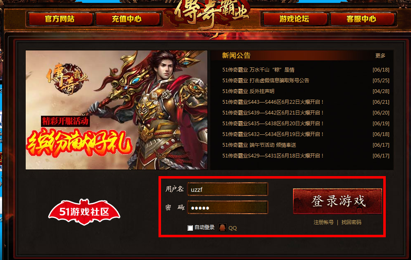Viewport: 411px width, 260px height.
Task: Click the 登录游戏 login button
Action: 337,201
